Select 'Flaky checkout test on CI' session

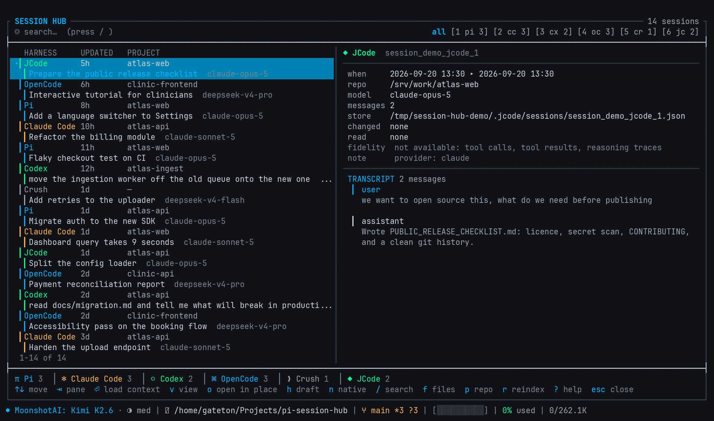[172, 153]
